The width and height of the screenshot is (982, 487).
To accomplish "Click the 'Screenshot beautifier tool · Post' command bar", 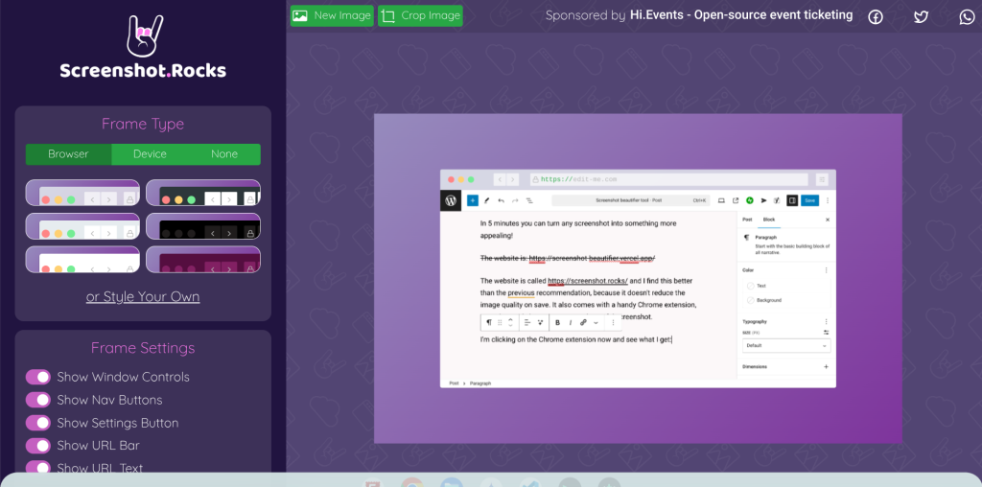I will pos(631,200).
